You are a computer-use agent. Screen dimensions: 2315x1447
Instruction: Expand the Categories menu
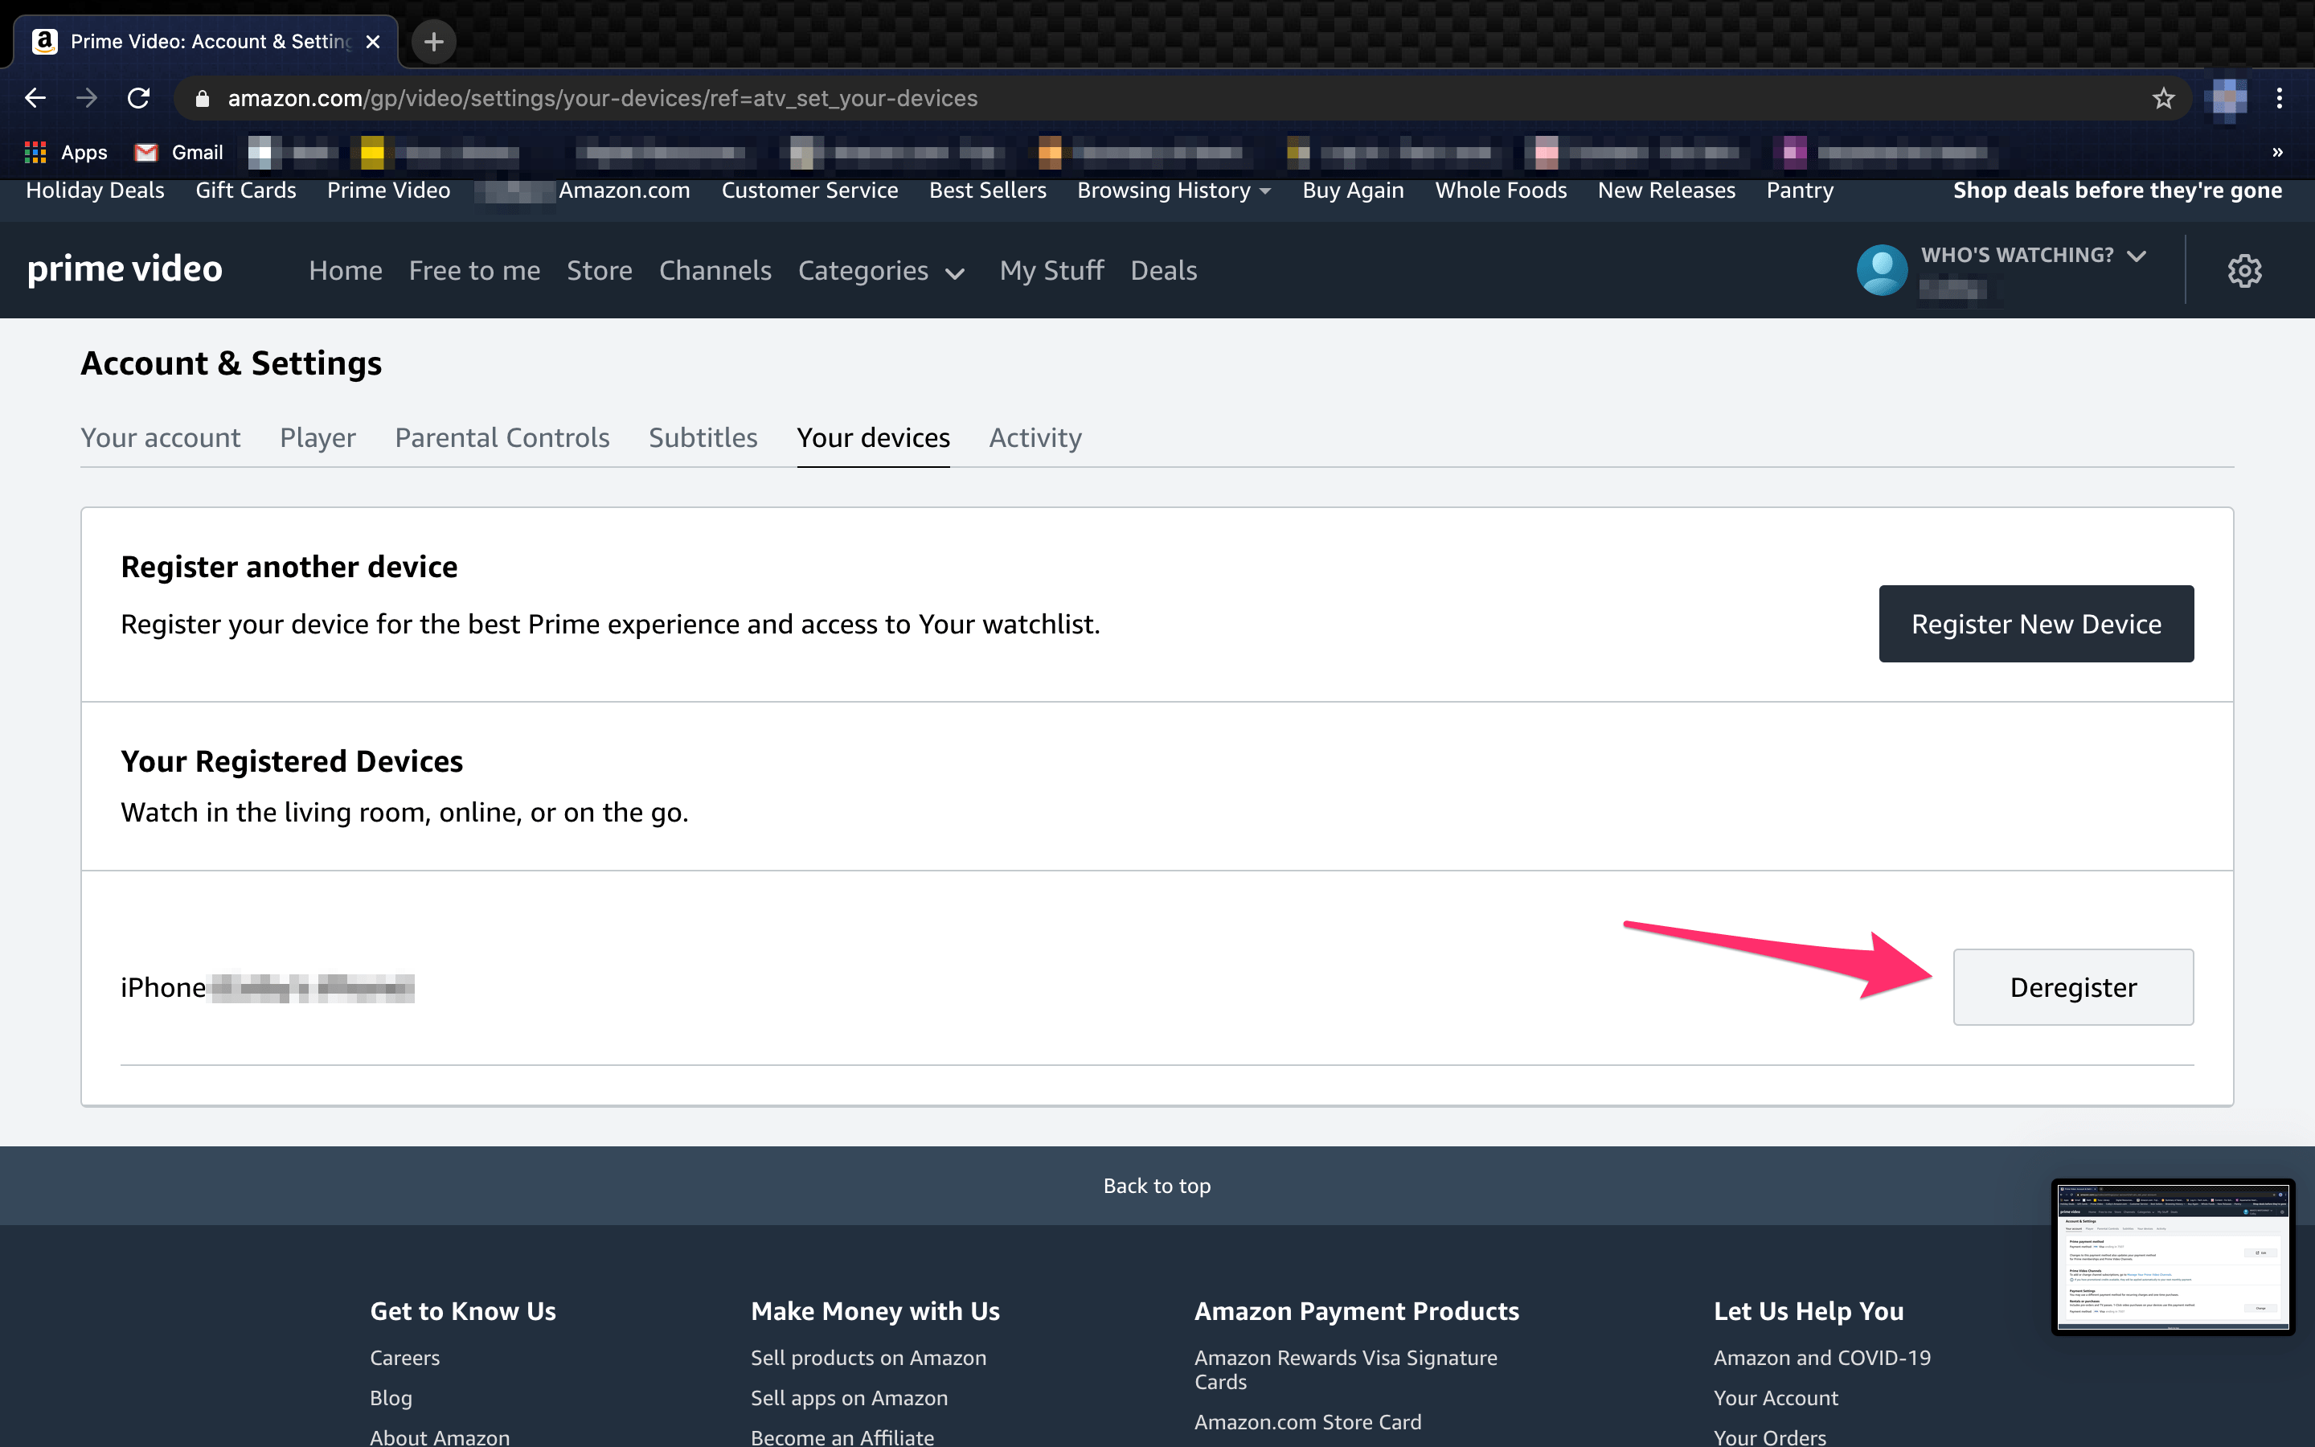881,271
